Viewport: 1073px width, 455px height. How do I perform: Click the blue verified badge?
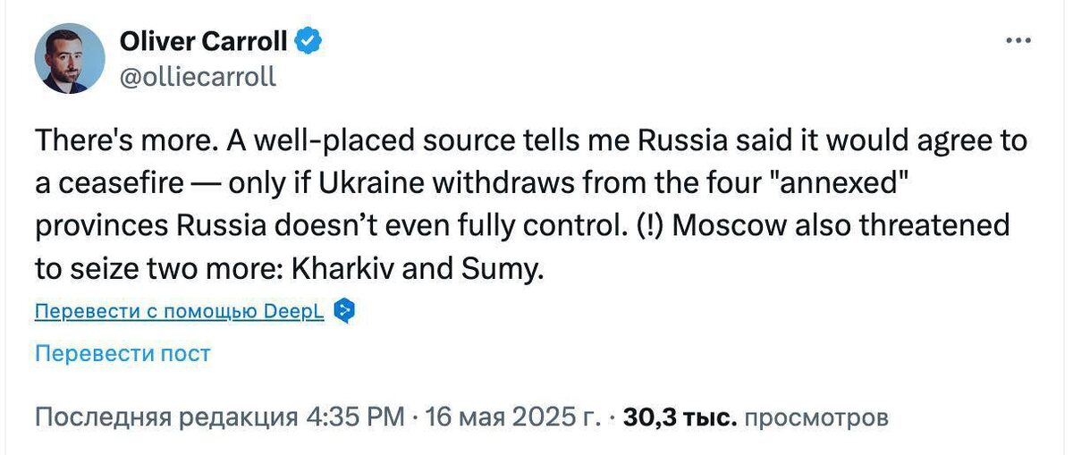pos(309,41)
